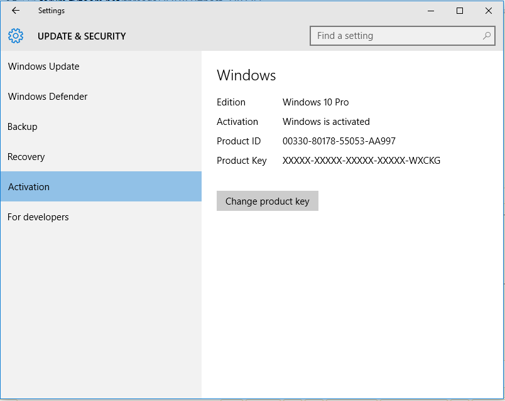Minimize the Settings window
Screen dimensions: 505x401
click(x=431, y=11)
